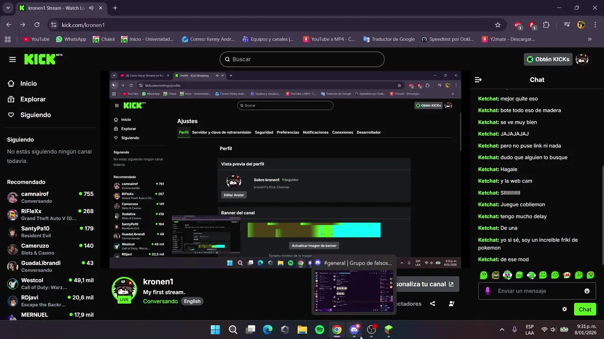Click the kronen1 LIVE avatar below the stream

pos(124,289)
